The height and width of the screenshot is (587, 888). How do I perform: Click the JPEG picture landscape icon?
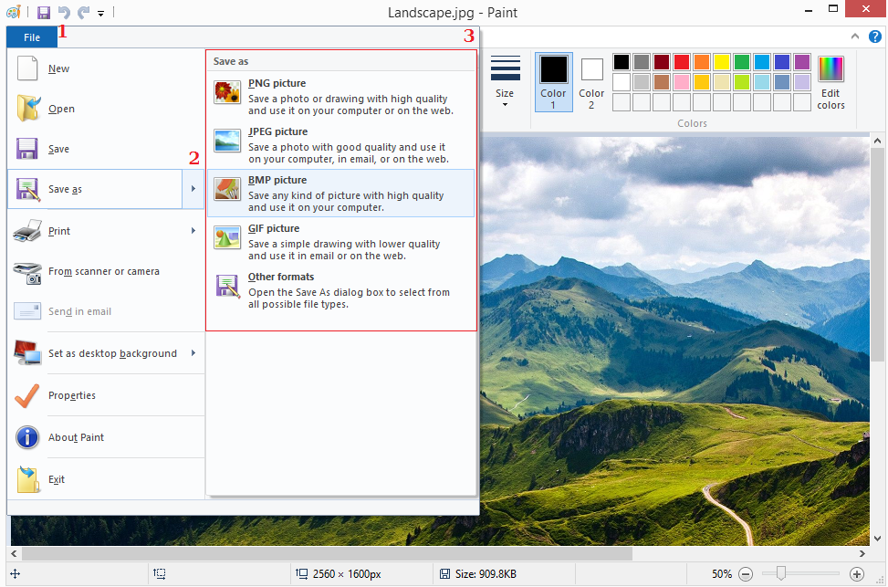point(227,141)
